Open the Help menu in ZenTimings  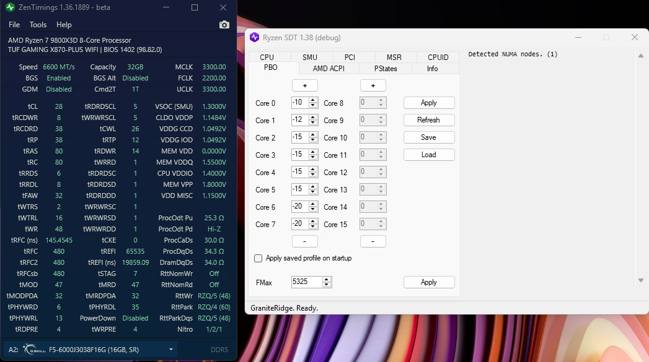coord(64,25)
